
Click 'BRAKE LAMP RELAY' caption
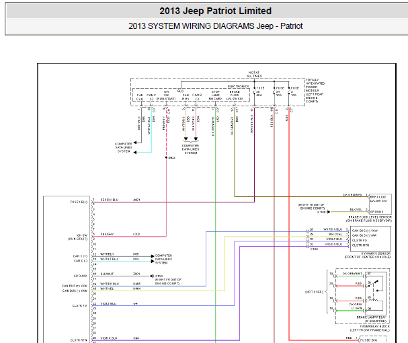tap(371, 317)
